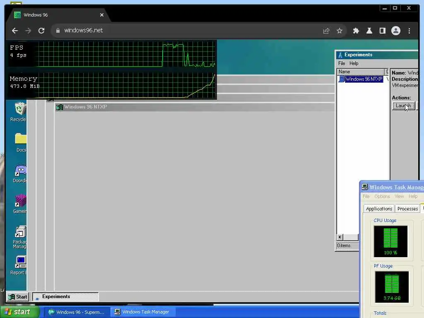Viewport: 424px width, 318px height.
Task: Switch to Applications tab in Task Manager
Action: (379, 209)
